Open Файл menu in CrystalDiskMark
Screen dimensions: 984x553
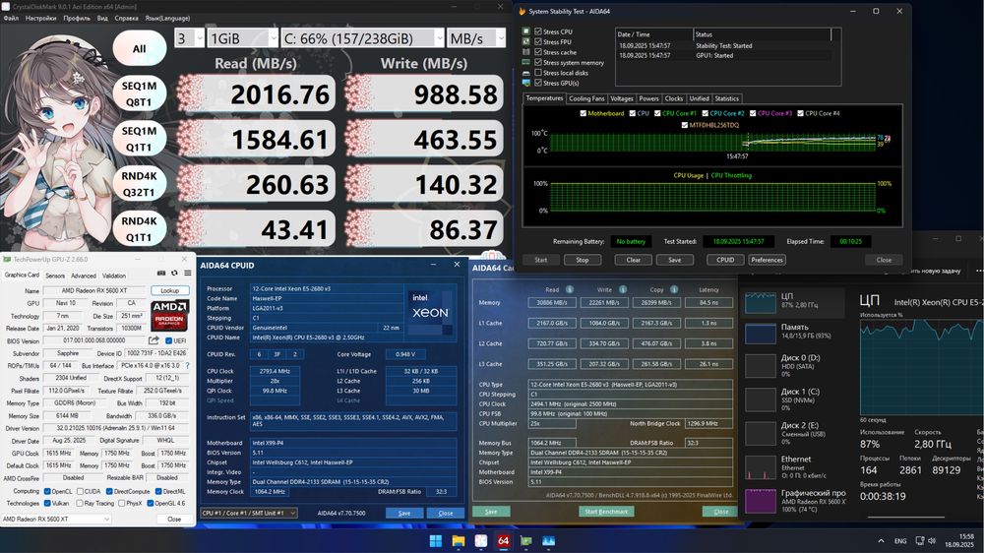pos(11,18)
